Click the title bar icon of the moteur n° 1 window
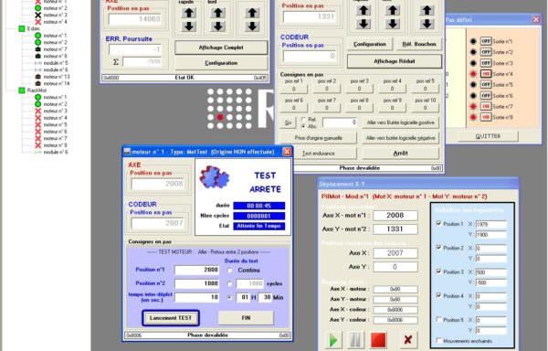 click(127, 152)
